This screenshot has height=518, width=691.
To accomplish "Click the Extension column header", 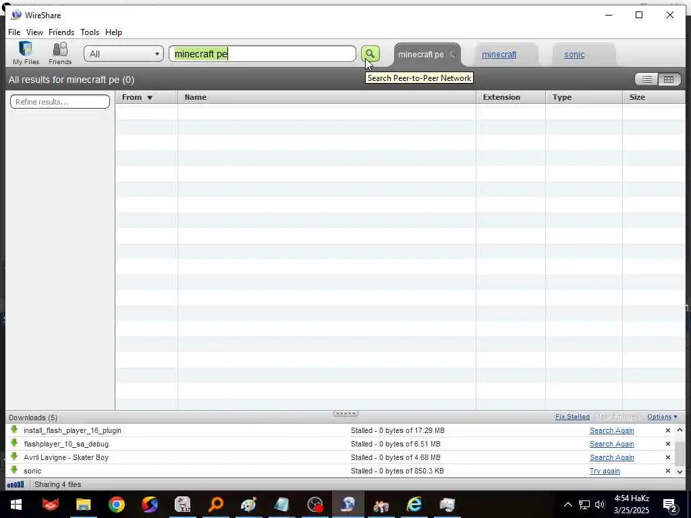I will point(511,97).
